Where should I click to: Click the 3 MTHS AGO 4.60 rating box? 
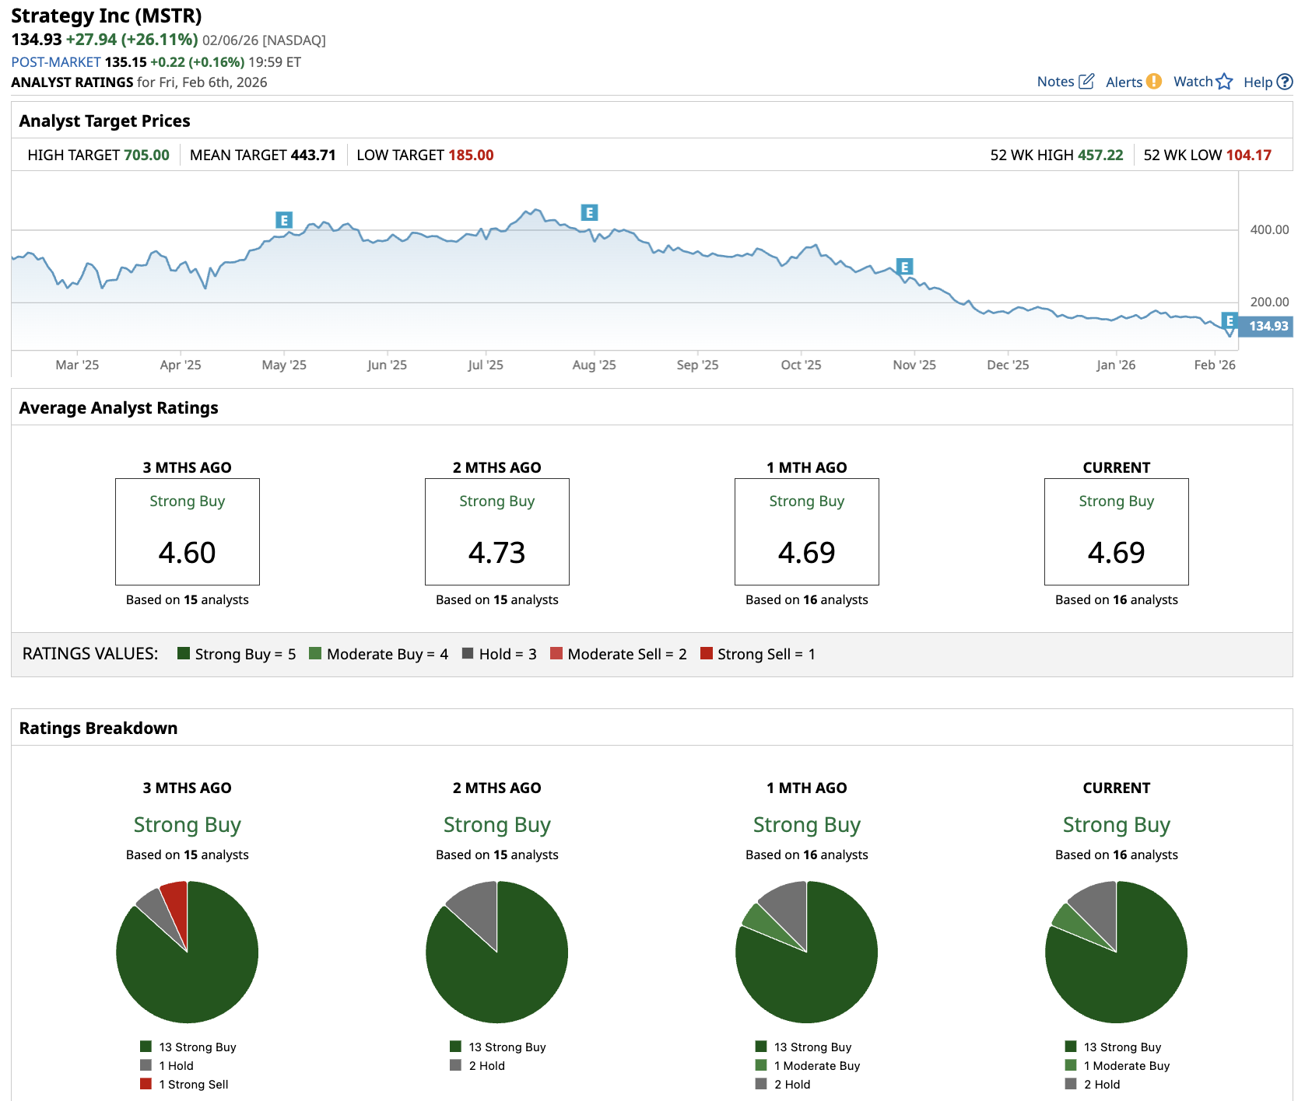[187, 532]
